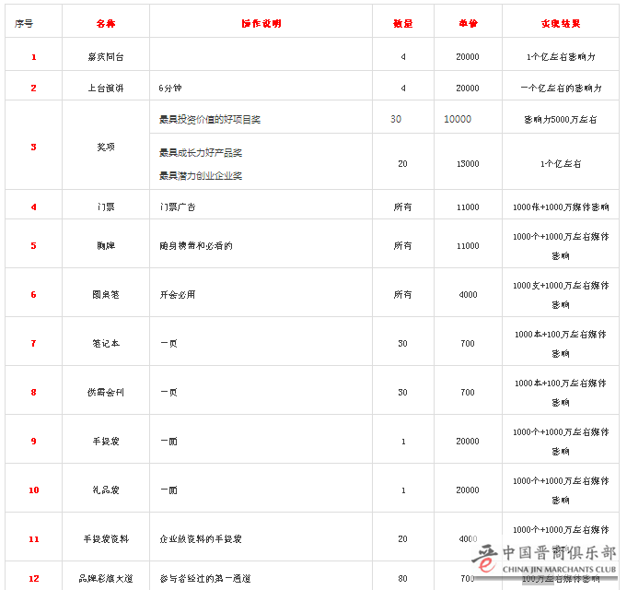The image size is (627, 590).
Task: Click the 10000 price value
Action: click(458, 120)
